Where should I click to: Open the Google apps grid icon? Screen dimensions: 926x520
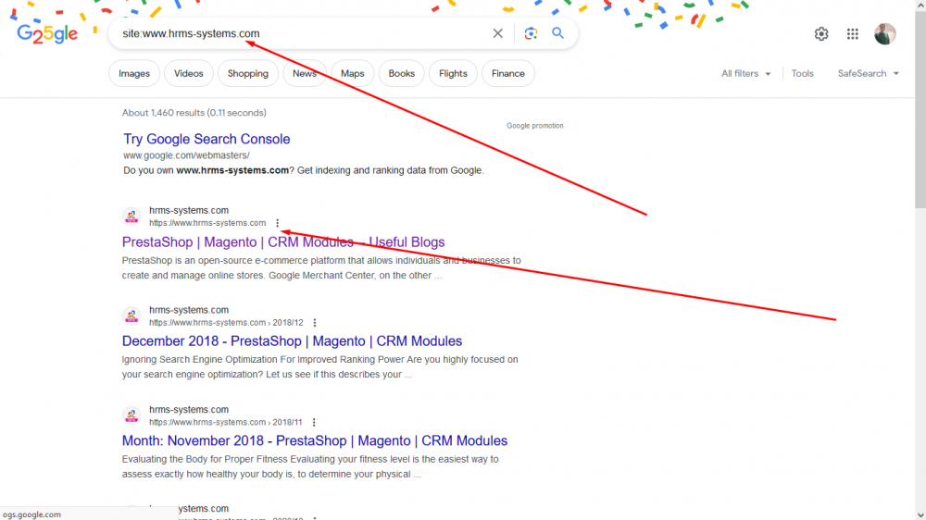click(x=852, y=34)
